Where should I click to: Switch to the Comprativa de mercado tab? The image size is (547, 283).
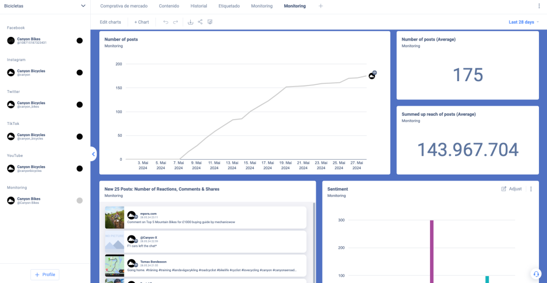pyautogui.click(x=125, y=6)
